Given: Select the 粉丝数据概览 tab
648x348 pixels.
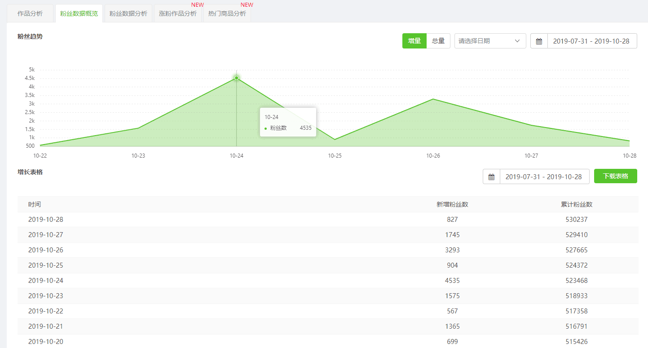Looking at the screenshot, I should point(79,13).
